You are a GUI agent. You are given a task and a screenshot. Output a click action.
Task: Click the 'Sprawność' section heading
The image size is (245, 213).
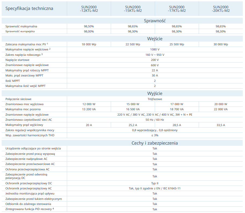coord(155,21)
